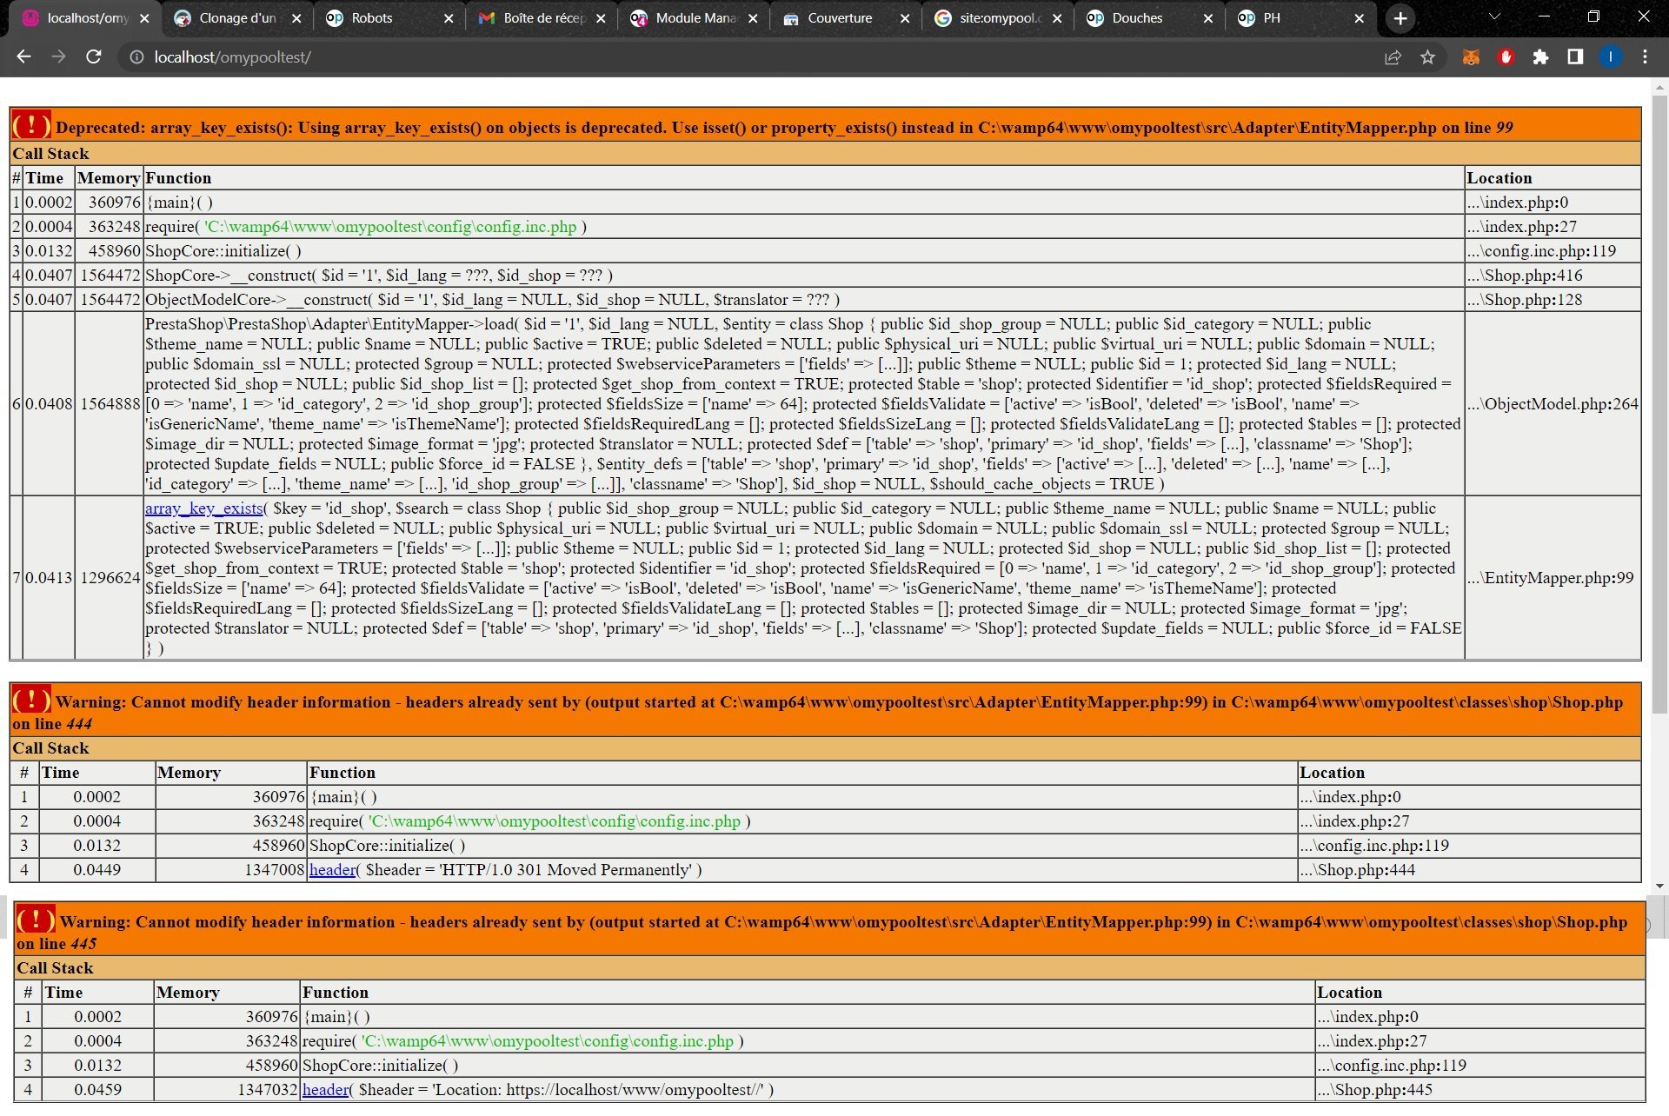Go back to the previous page
The width and height of the screenshot is (1669, 1116).
pyautogui.click(x=23, y=56)
